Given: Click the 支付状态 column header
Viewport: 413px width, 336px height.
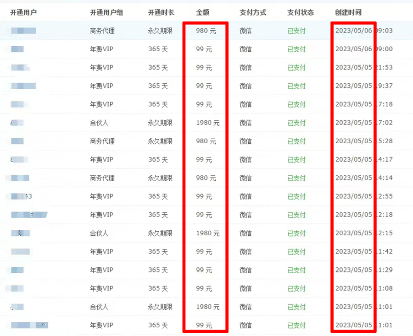Looking at the screenshot, I should [x=301, y=12].
